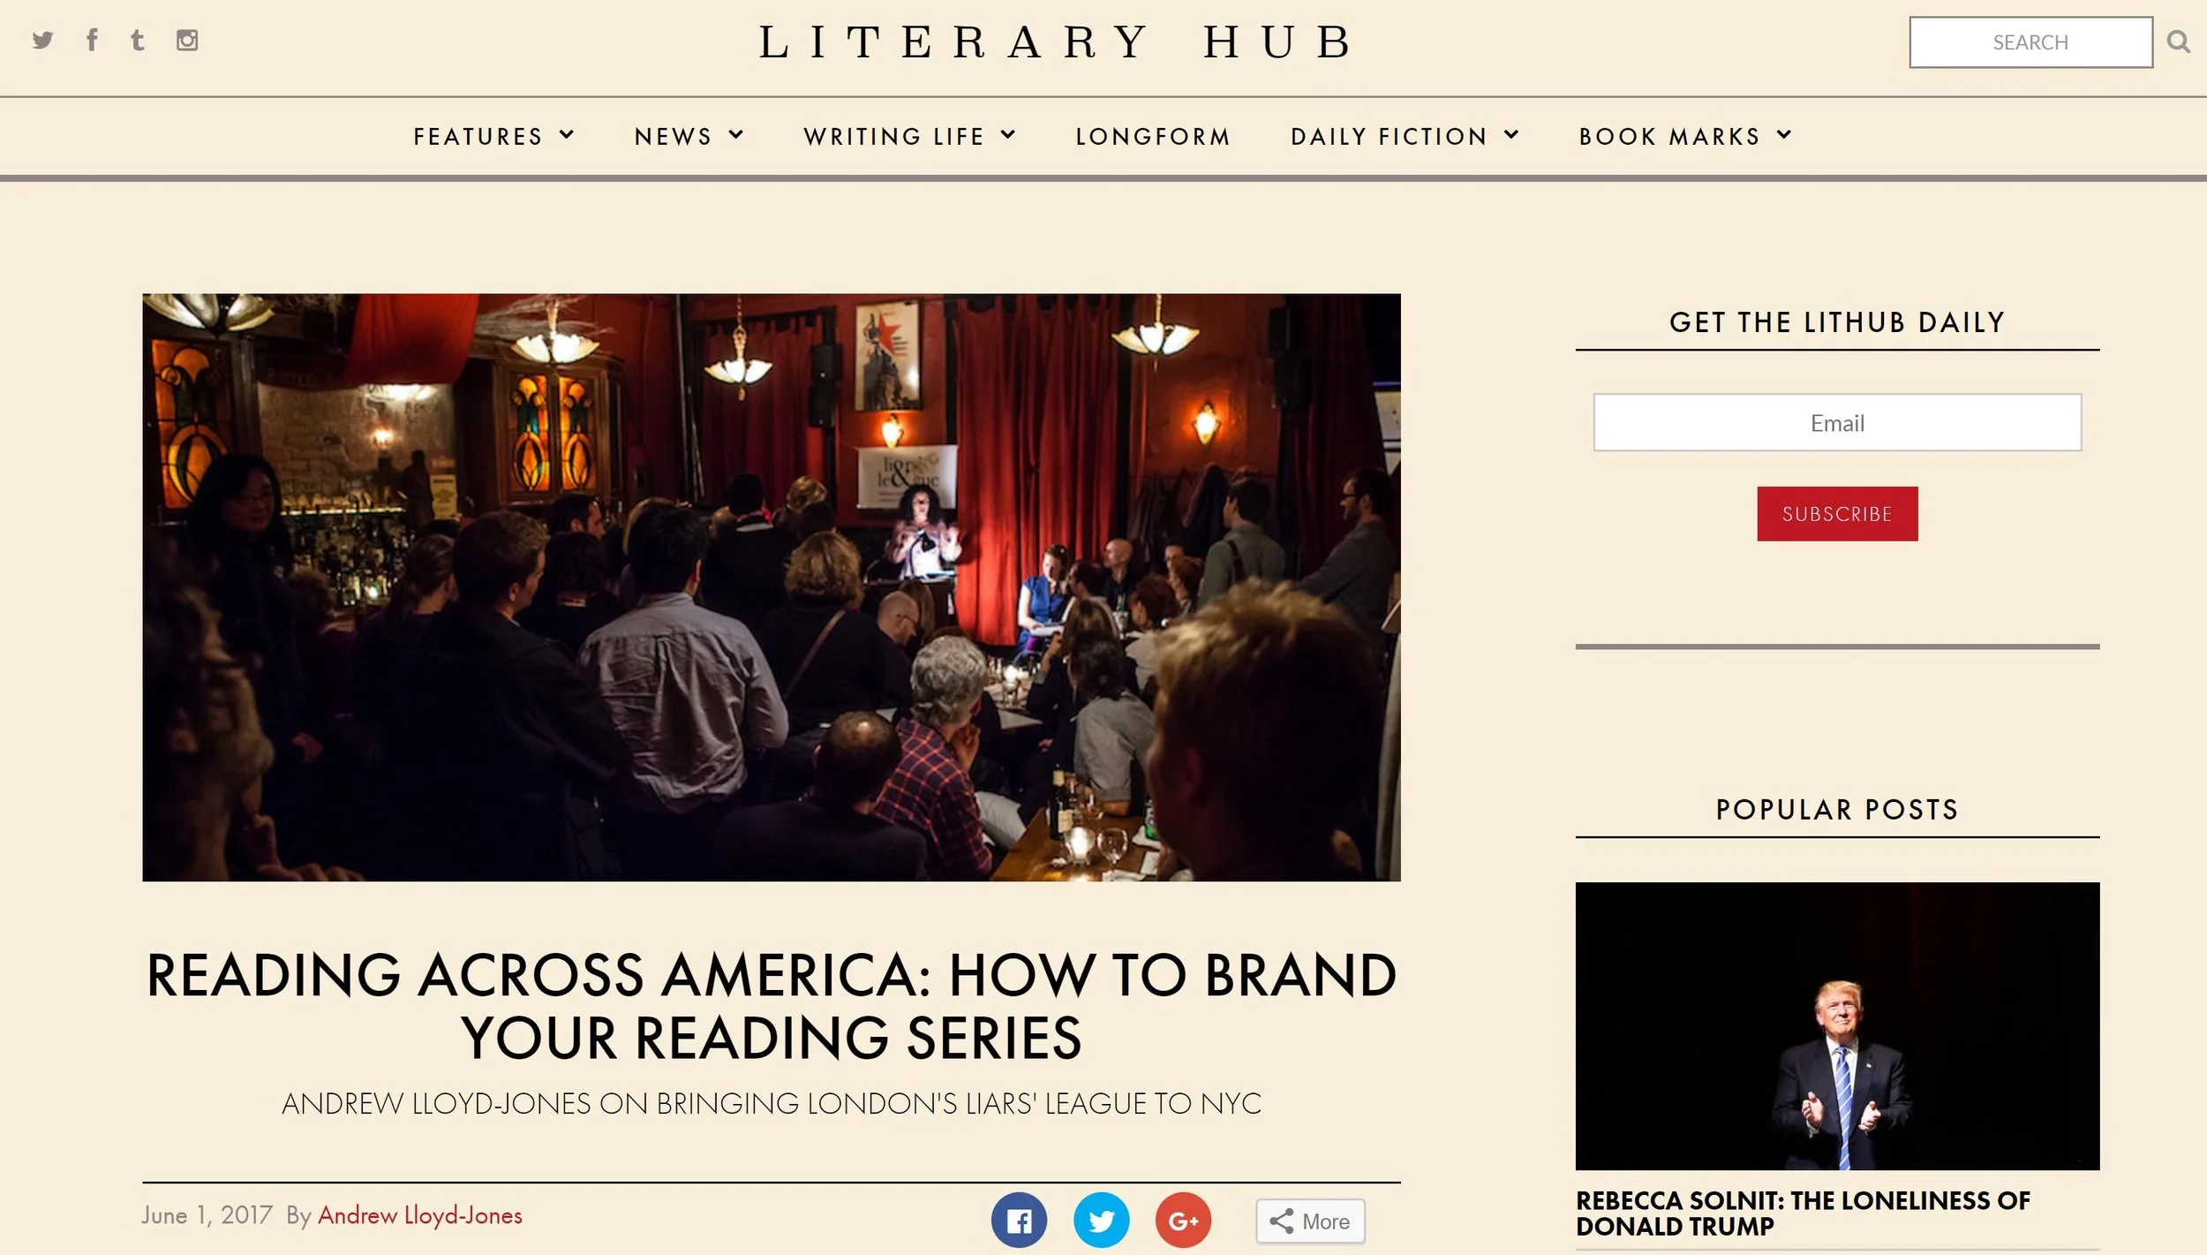Expand the Daily Fiction dropdown chevron
Viewport: 2207px width, 1255px height.
click(1511, 135)
